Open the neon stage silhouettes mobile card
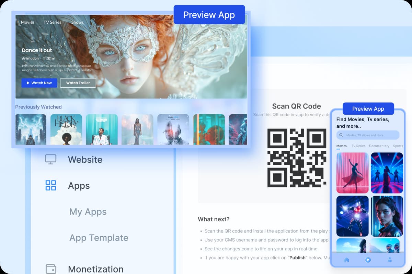Screen dimensions: 412x274 point(387,173)
